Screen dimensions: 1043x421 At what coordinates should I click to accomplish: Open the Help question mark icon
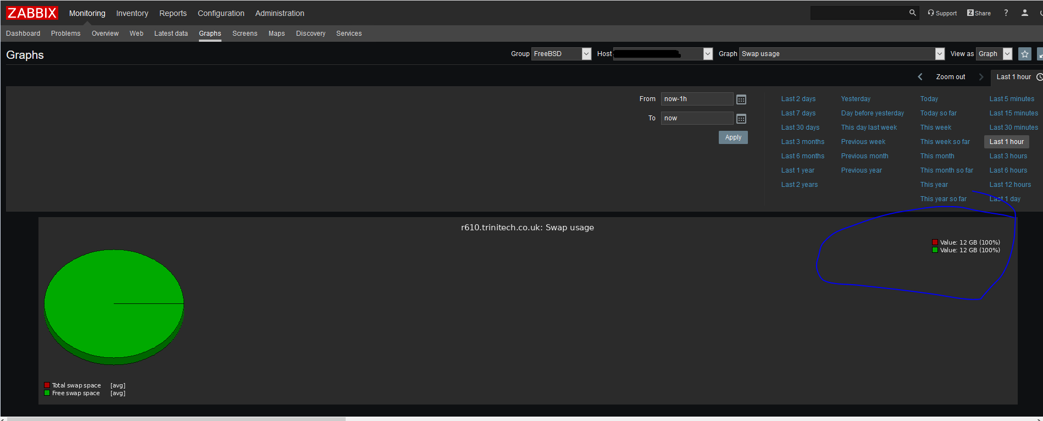point(1006,13)
